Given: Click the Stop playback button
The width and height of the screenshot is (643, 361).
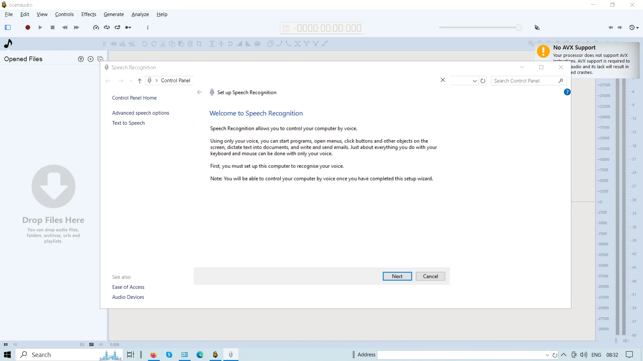Looking at the screenshot, I should 53,27.
